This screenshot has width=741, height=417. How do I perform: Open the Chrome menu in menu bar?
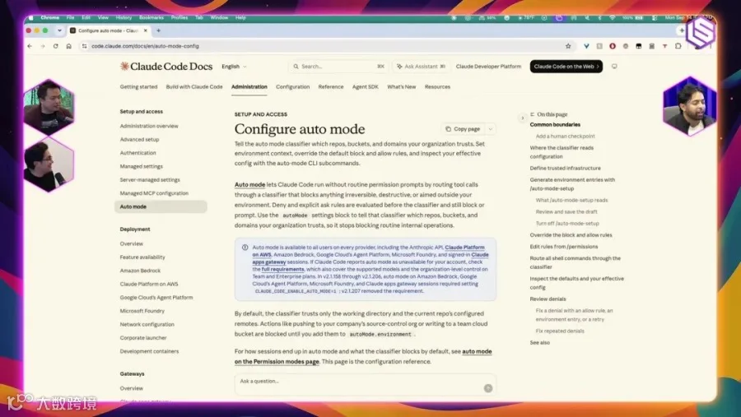coord(49,17)
